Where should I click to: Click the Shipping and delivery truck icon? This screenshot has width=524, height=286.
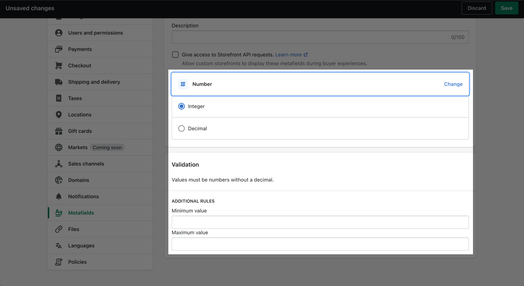coord(59,82)
